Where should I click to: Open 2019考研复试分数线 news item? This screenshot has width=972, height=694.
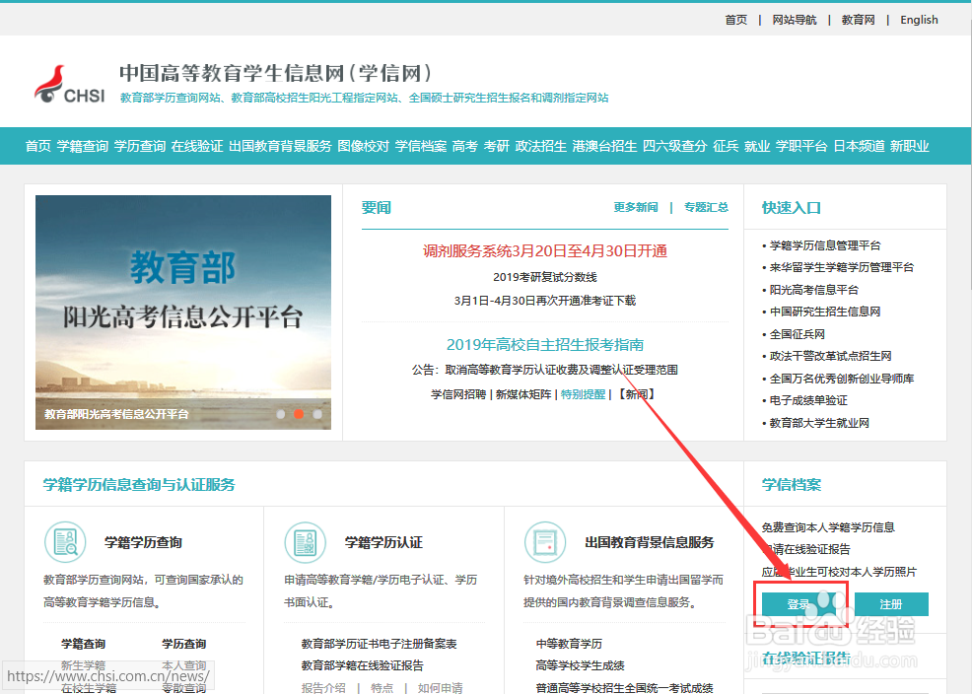545,277
